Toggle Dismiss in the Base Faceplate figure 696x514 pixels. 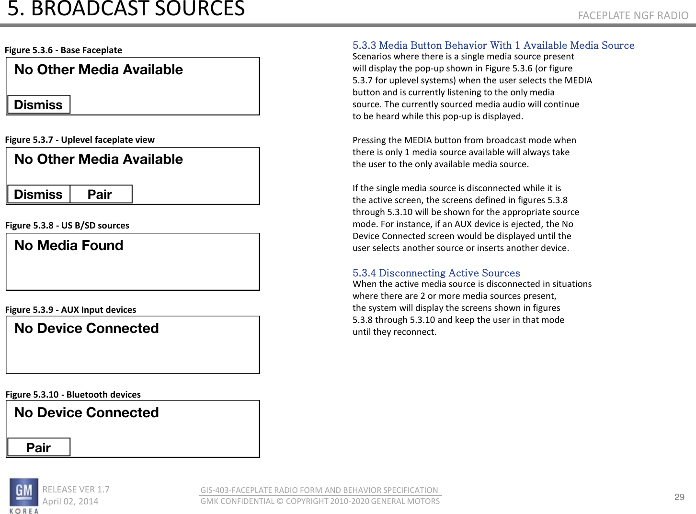point(38,104)
